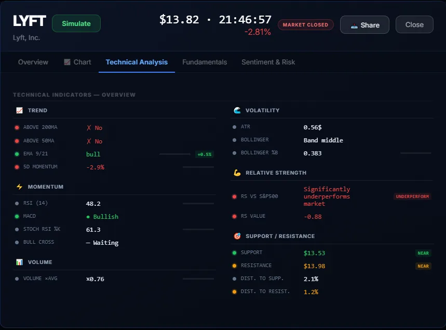Screen dimensions: 446x330
Task: Click the MARKET CLOSED badge
Action: [305, 25]
